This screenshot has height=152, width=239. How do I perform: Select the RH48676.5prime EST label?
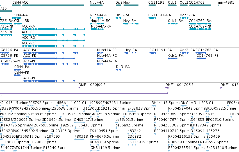tap(104, 137)
